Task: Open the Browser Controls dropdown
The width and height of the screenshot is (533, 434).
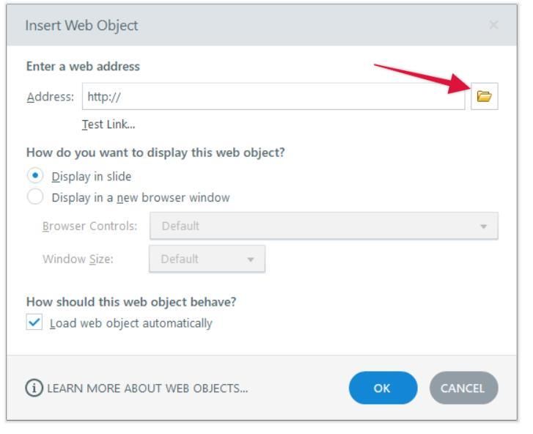Action: 323,226
